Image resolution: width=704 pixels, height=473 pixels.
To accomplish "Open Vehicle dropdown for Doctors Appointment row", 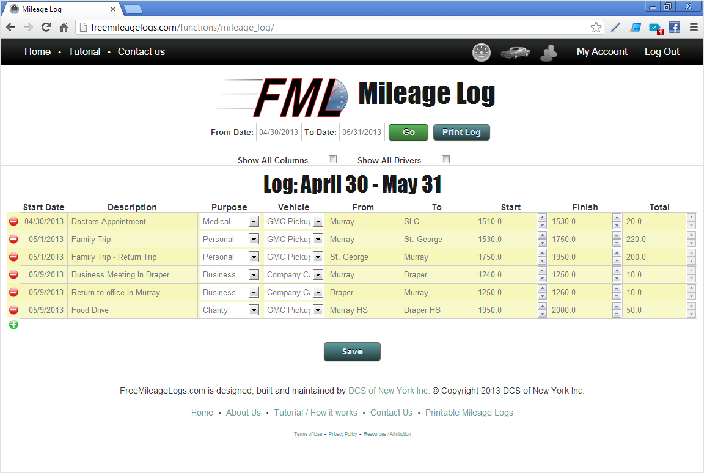I will pyautogui.click(x=318, y=221).
